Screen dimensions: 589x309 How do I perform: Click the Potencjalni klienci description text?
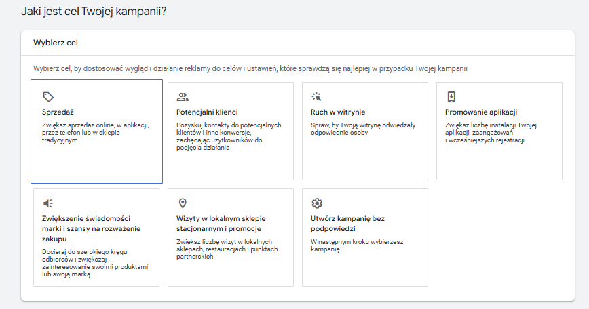tap(228, 136)
